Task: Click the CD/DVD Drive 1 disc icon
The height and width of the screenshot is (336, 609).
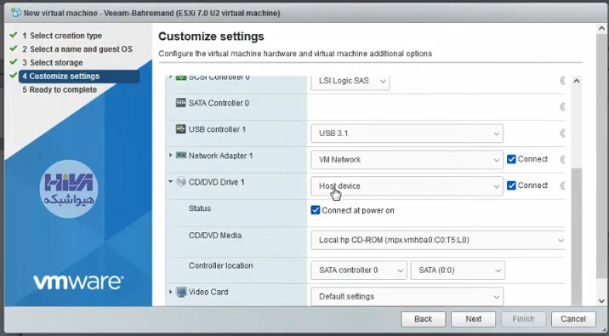Action: point(181,181)
